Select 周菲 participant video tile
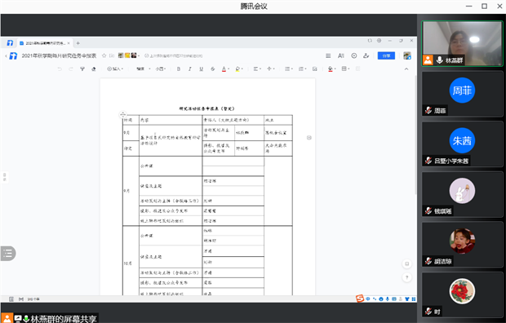Image resolution: width=506 pixels, height=323 pixels. (462, 94)
